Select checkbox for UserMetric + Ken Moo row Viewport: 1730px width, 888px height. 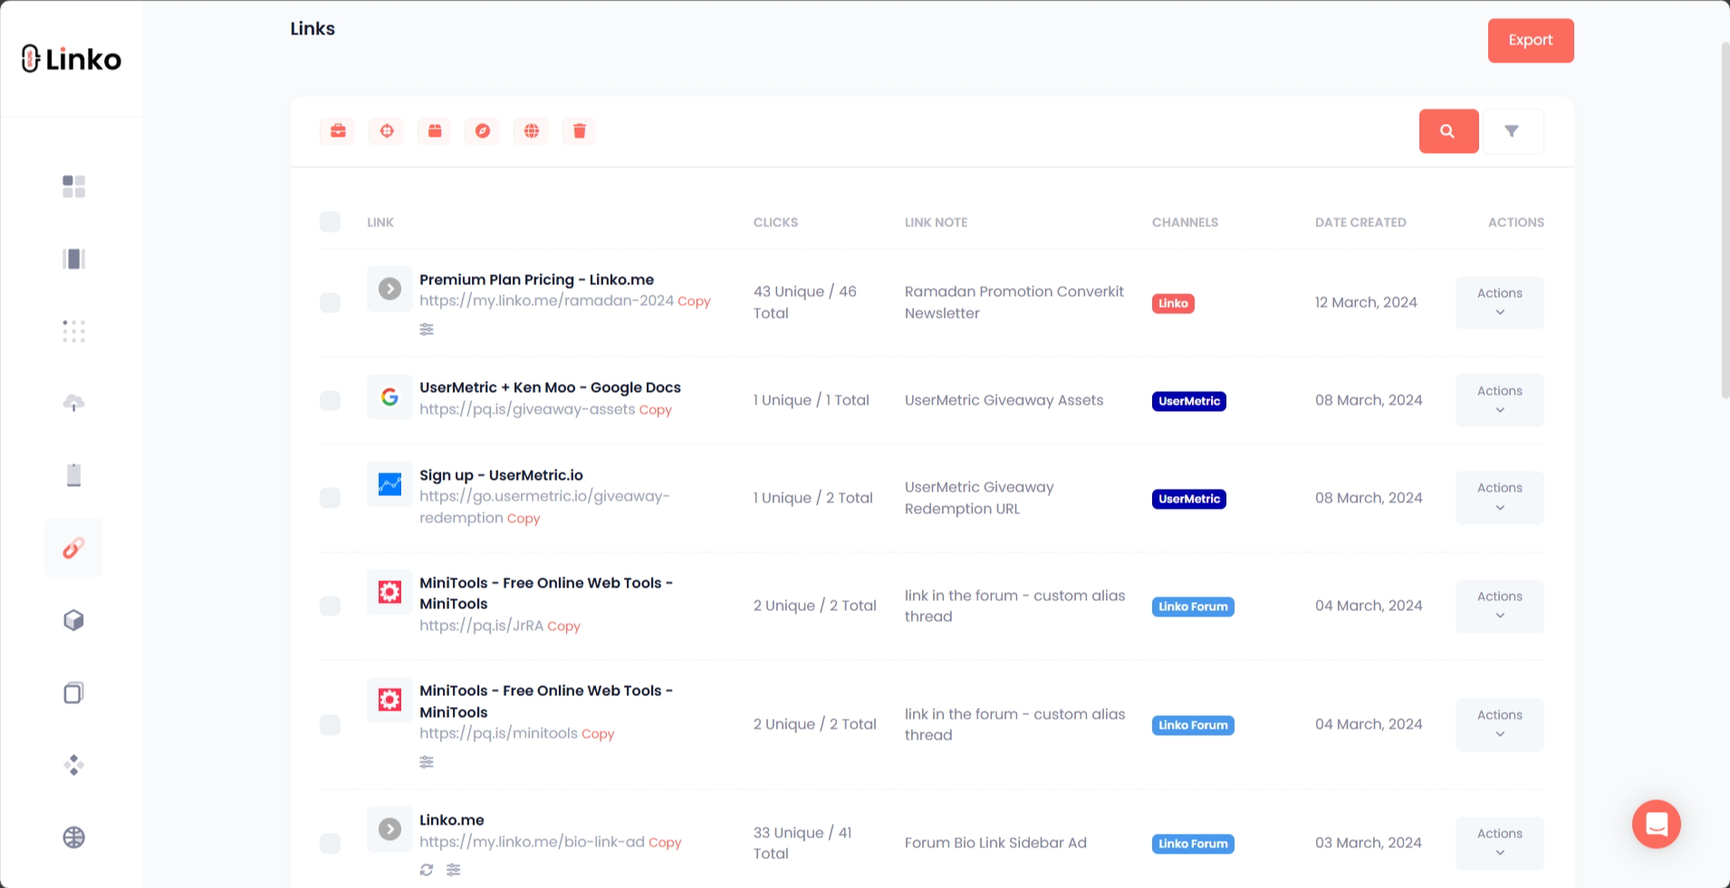point(331,400)
